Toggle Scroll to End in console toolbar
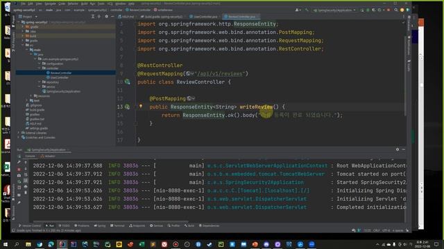Image resolution: width=444 pixels, height=249 pixels. pos(26,181)
